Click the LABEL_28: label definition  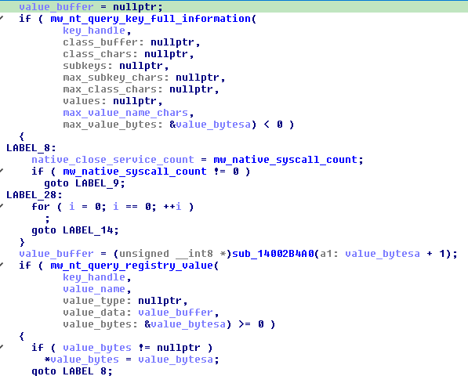pos(34,195)
